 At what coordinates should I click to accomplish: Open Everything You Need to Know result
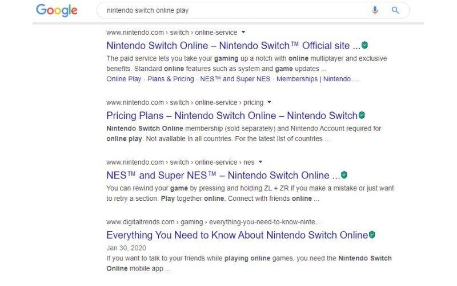[237, 235]
